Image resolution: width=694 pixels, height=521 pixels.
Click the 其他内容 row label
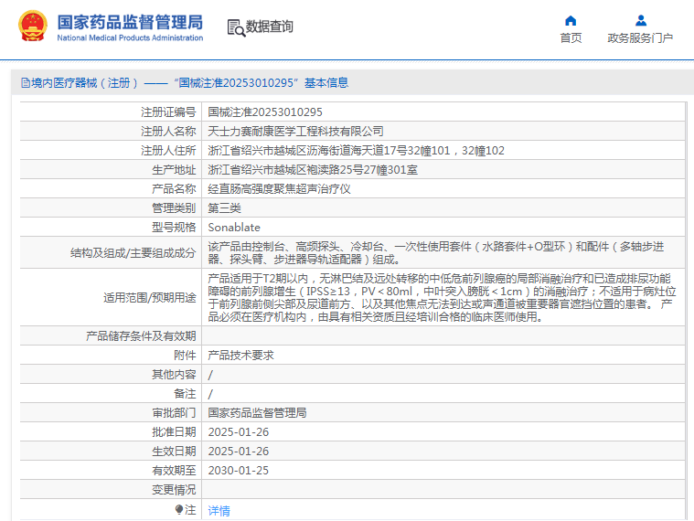coord(174,375)
